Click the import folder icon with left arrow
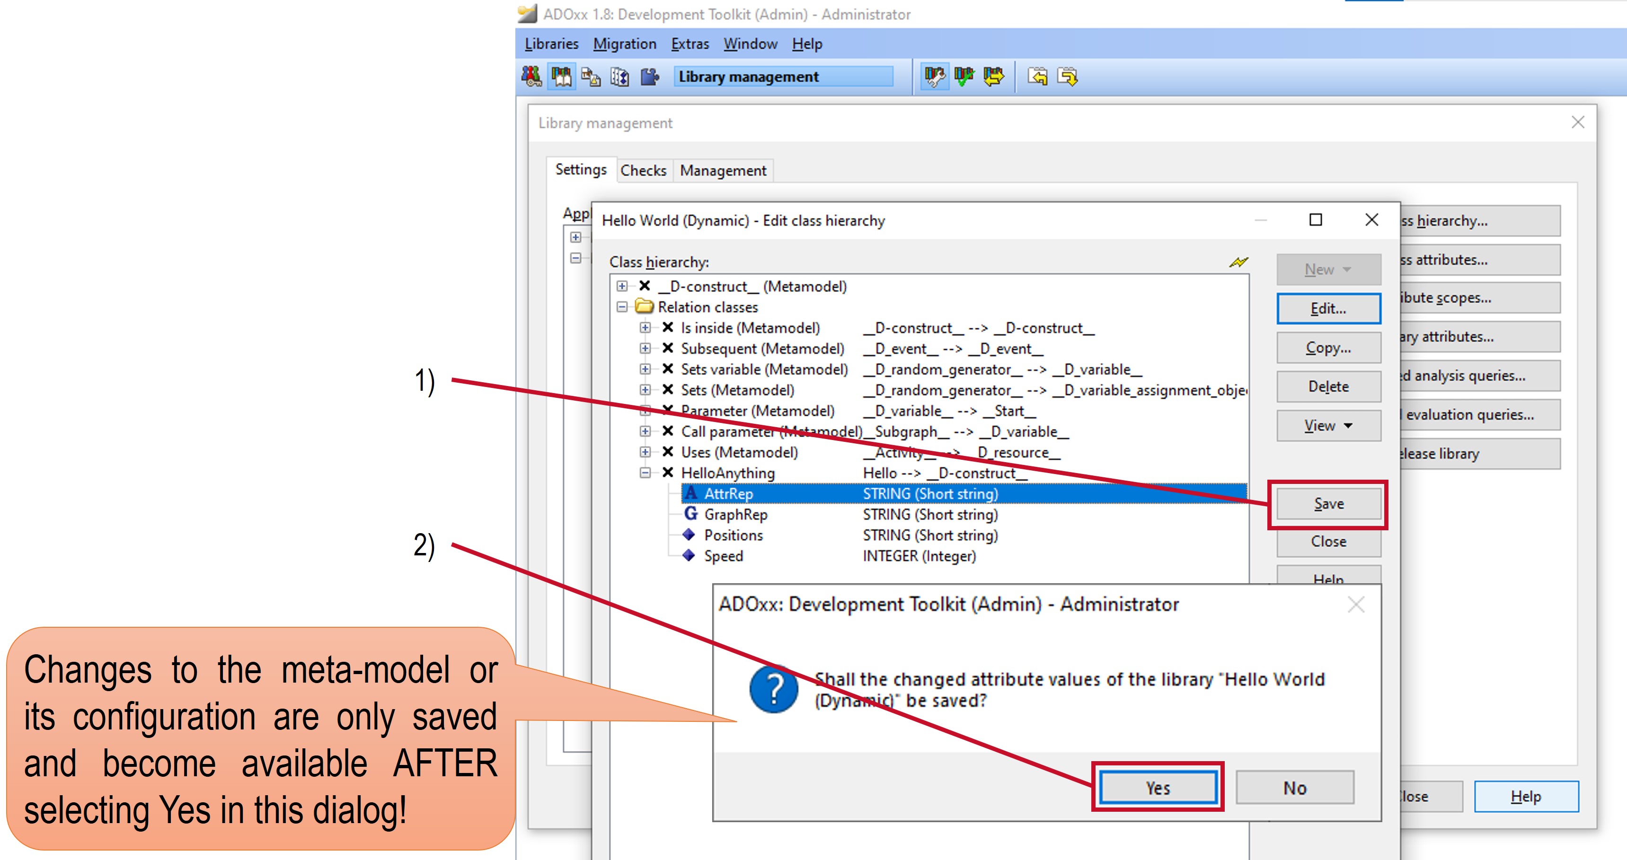1627x860 pixels. (1037, 77)
